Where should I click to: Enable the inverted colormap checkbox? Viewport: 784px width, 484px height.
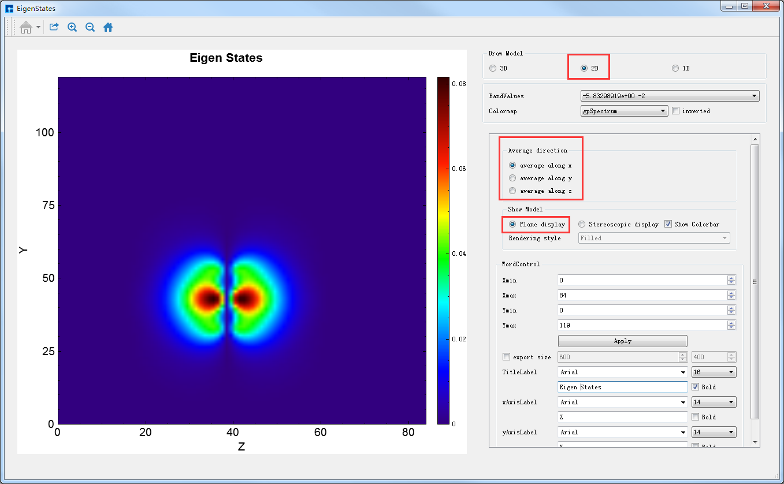tap(675, 111)
